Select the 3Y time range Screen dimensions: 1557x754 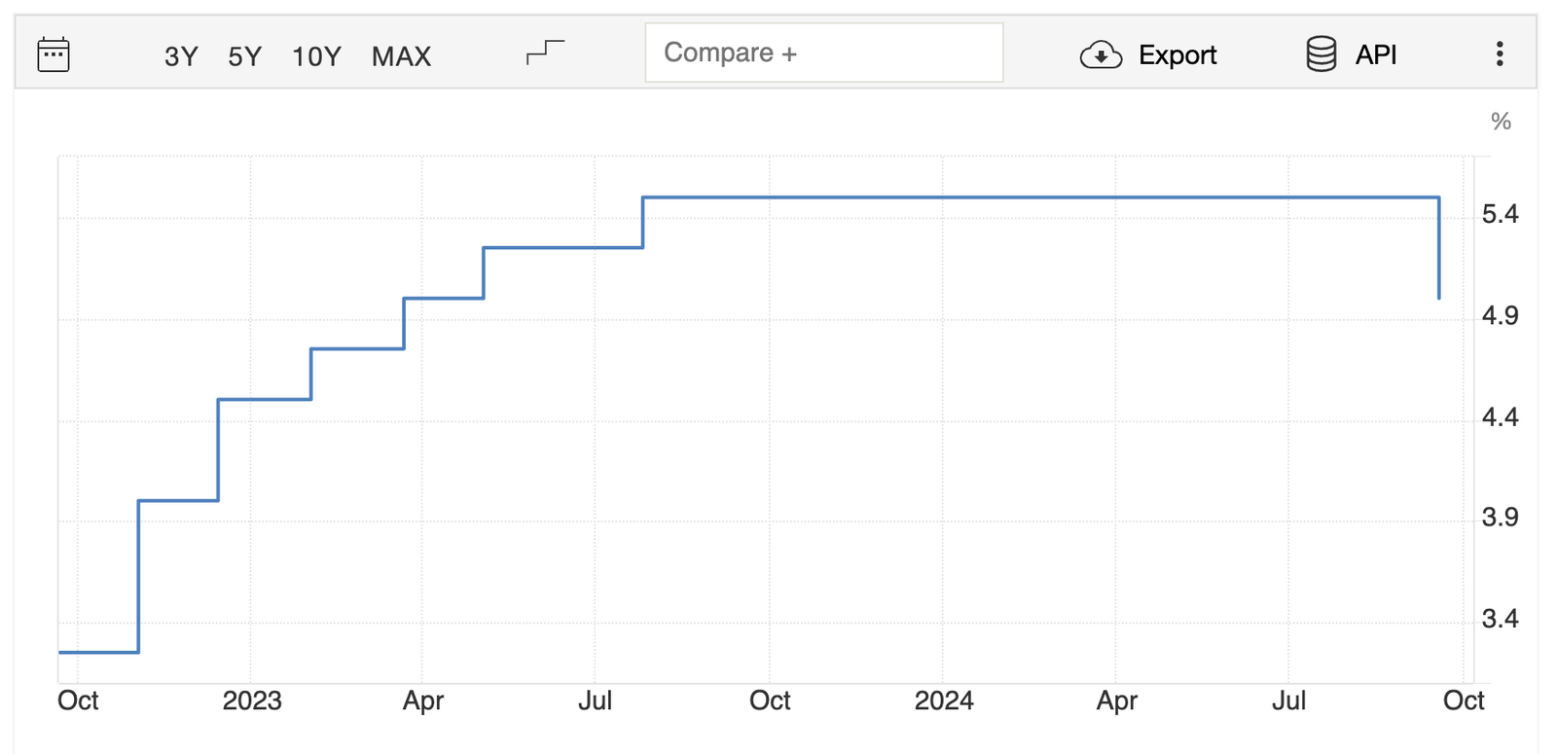point(181,56)
